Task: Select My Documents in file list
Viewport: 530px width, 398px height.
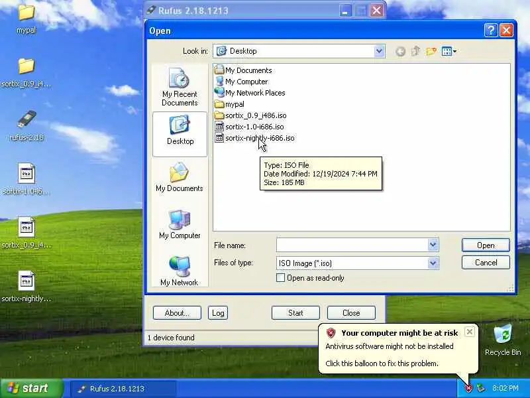Action: pyautogui.click(x=243, y=70)
